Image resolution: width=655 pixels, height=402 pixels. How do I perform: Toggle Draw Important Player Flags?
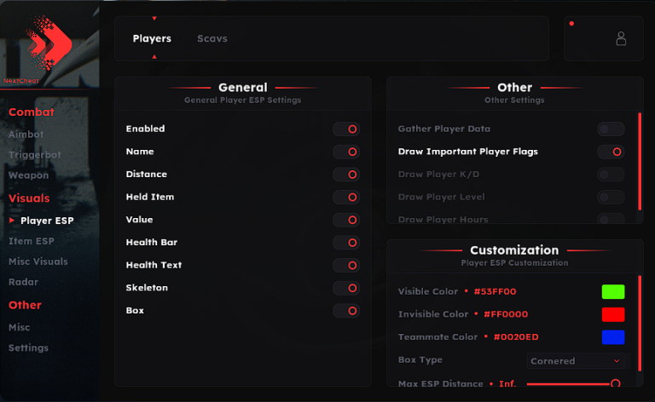[x=611, y=152]
